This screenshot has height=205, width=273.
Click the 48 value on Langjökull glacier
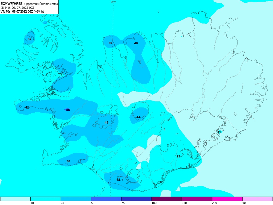(x=106, y=122)
